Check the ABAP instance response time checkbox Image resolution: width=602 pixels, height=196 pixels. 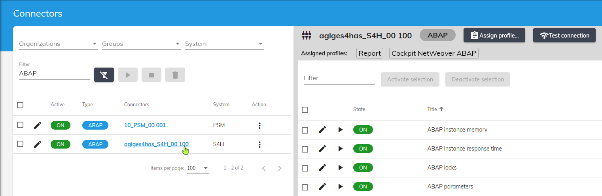coord(305,149)
